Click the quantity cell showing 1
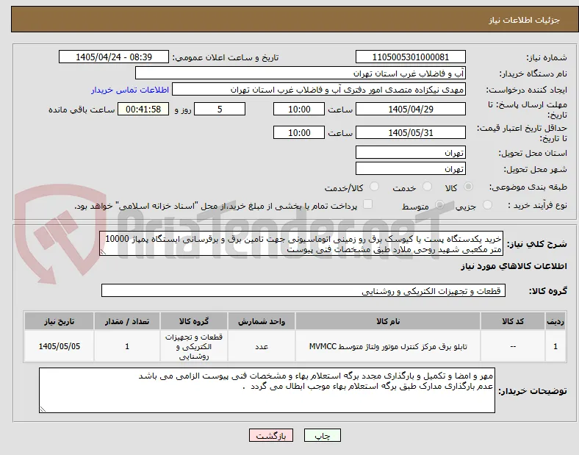Viewport: 579px width, 455px height. pyautogui.click(x=127, y=346)
